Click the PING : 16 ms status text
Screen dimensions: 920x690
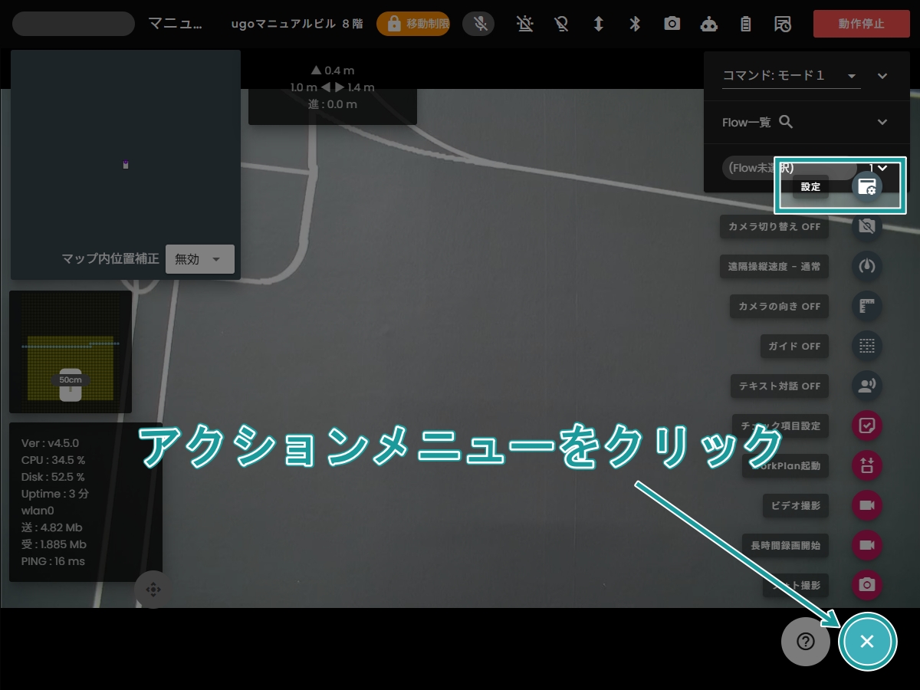coord(53,561)
